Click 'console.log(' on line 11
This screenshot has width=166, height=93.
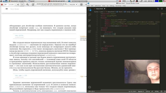point(110,34)
